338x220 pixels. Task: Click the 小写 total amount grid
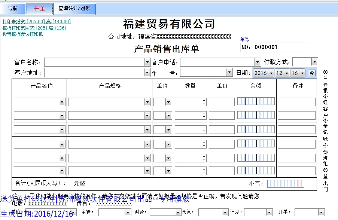(x=286, y=184)
